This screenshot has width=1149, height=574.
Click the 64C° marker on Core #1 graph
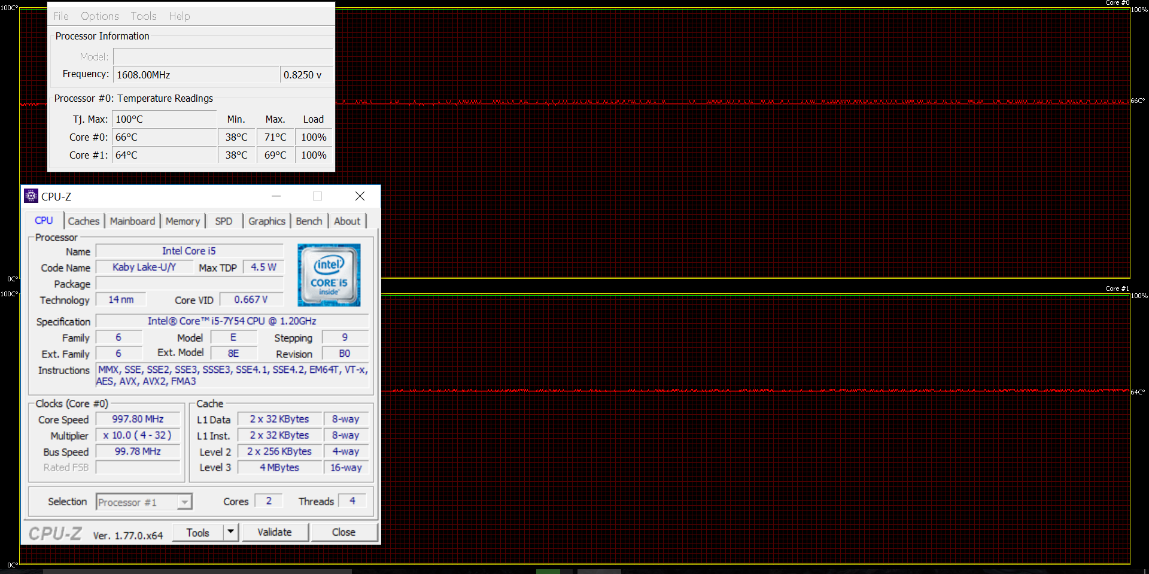tap(1138, 392)
